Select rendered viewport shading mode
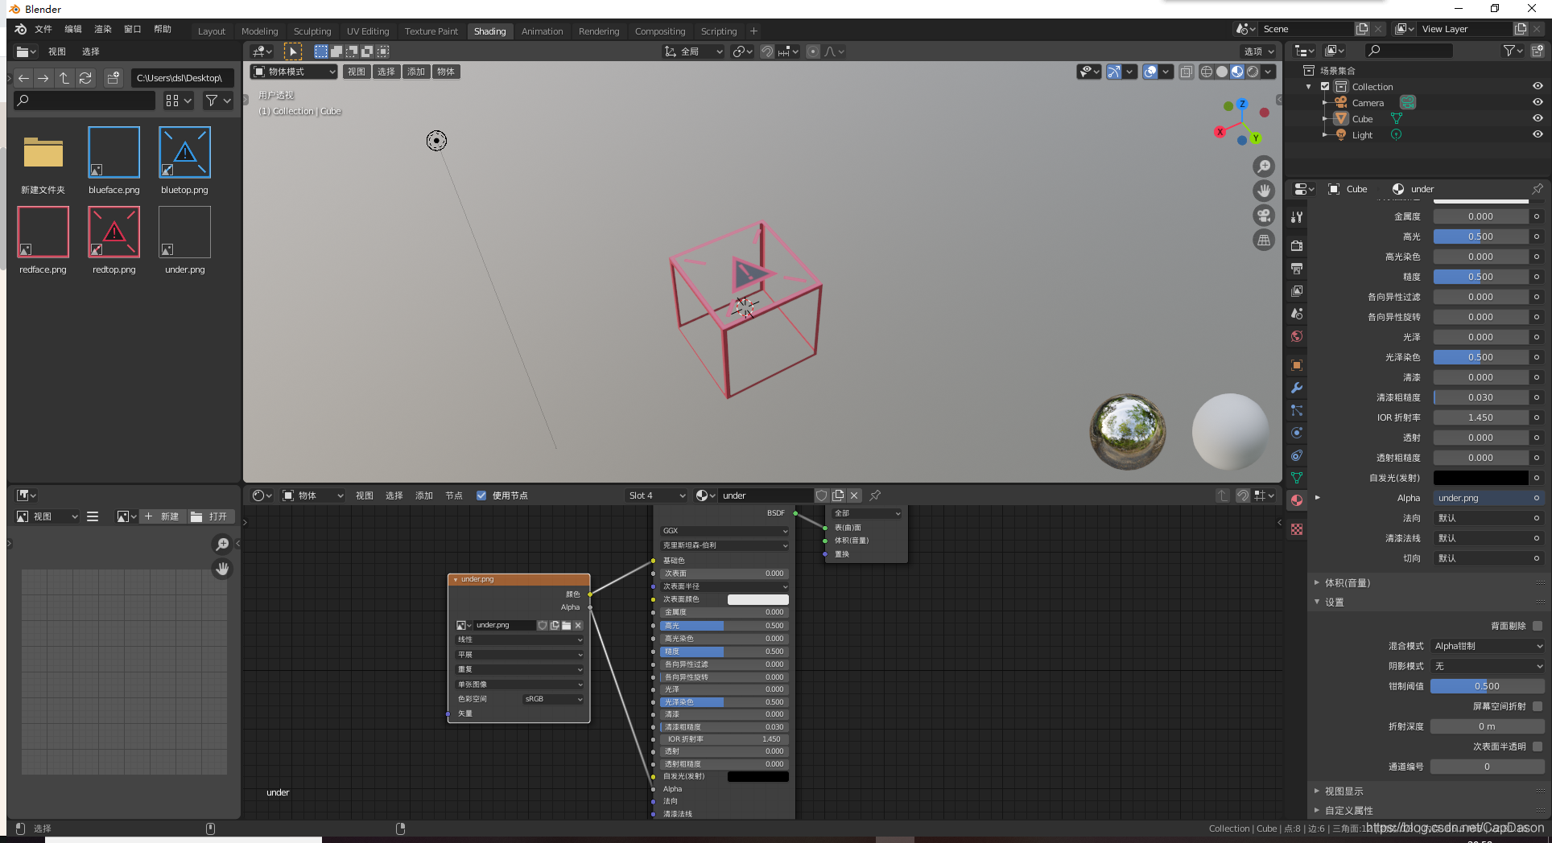 click(x=1253, y=72)
